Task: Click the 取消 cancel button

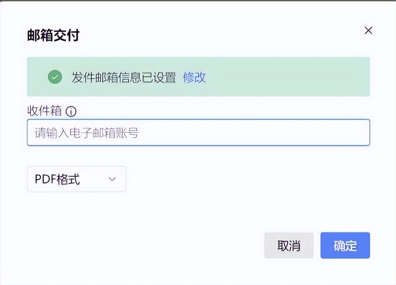Action: point(289,246)
